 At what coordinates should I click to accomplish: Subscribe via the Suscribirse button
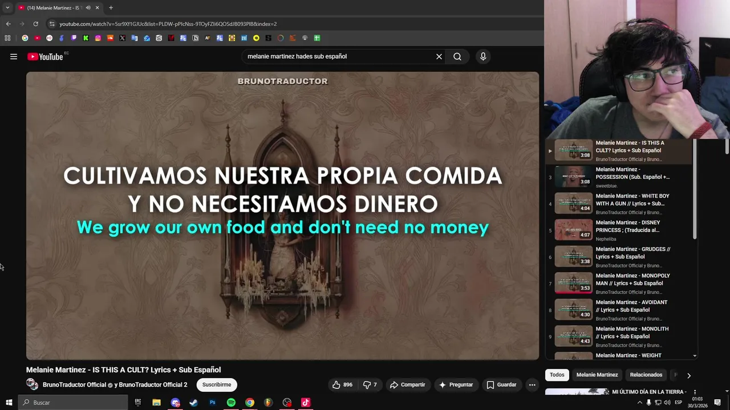(217, 385)
